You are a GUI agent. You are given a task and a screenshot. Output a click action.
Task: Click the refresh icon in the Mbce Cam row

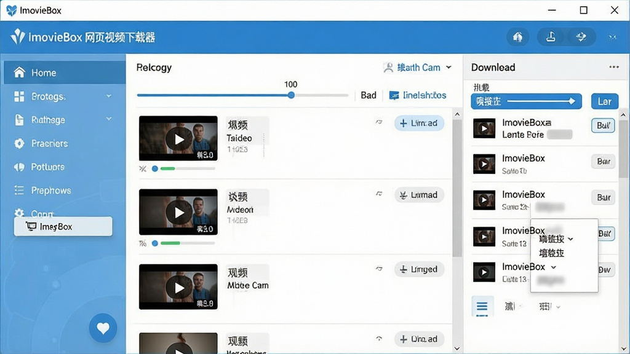379,269
